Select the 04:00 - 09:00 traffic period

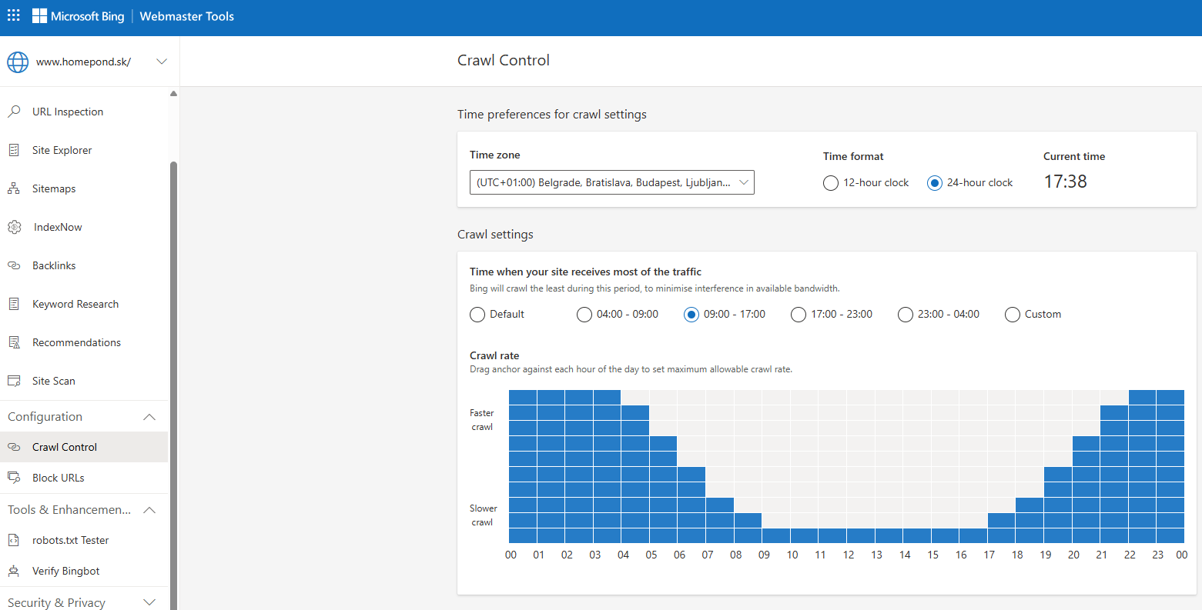(x=584, y=315)
